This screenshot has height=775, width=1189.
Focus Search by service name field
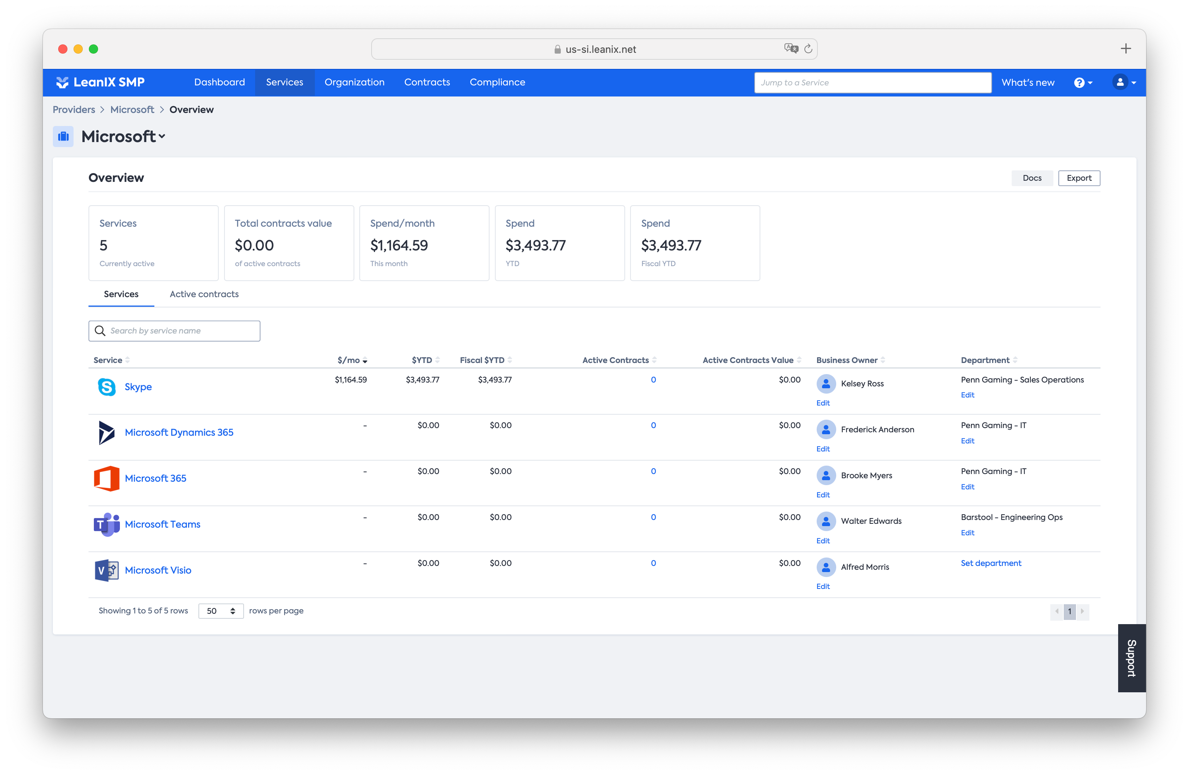pos(174,331)
